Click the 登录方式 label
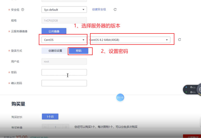 click(17, 51)
